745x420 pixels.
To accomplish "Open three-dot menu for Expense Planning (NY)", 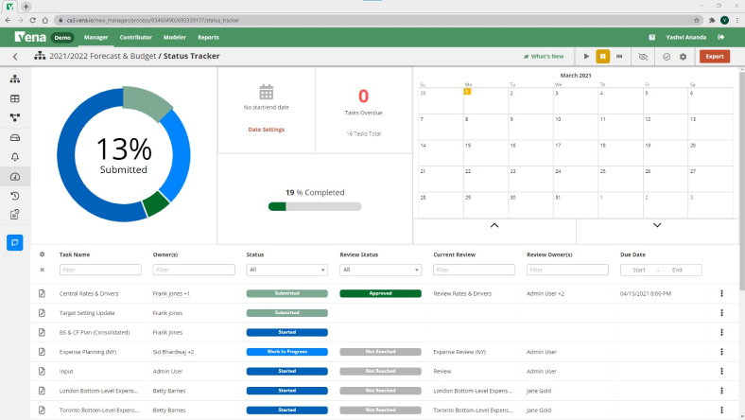I will pos(721,352).
